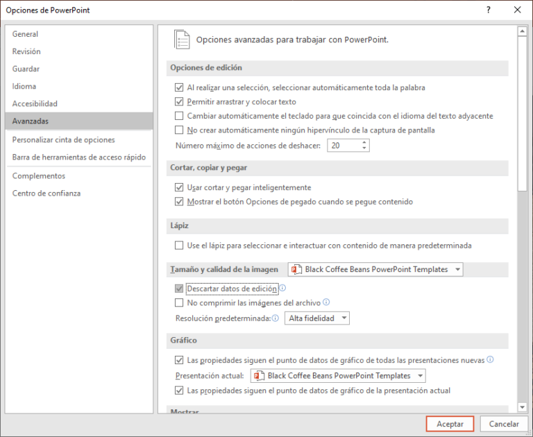The height and width of the screenshot is (437, 533).
Task: Click the help question mark in title bar
Action: pyautogui.click(x=489, y=10)
